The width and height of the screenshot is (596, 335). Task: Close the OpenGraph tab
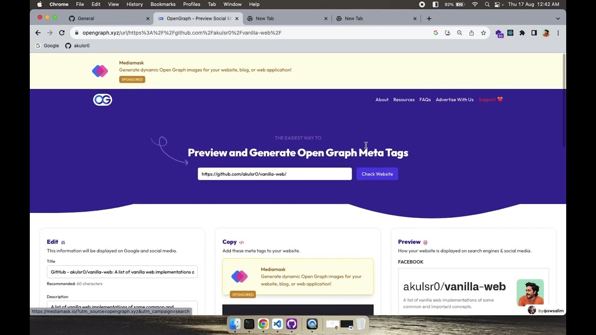(x=237, y=19)
